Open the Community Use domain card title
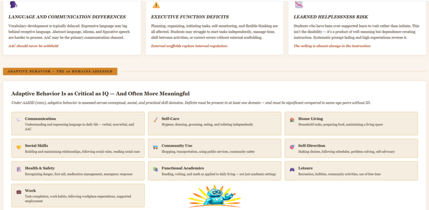 click(177, 146)
